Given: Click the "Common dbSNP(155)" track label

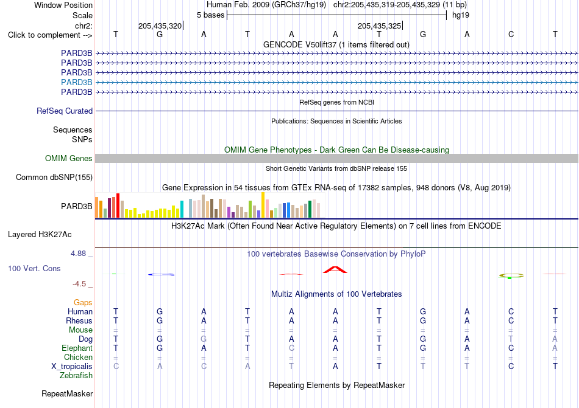Looking at the screenshot, I should click(54, 177).
